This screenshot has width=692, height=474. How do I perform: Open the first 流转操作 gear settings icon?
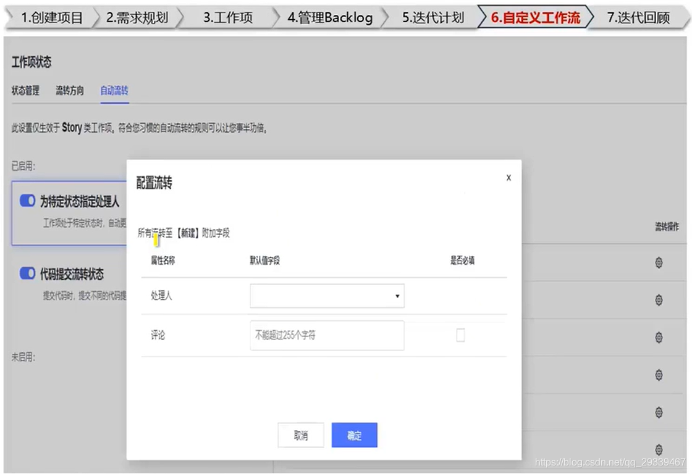[659, 263]
